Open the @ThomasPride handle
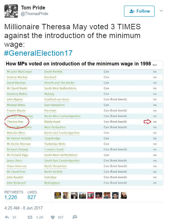 [35, 14]
